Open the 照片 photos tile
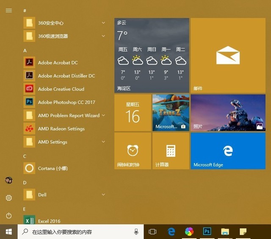This screenshot has height=239, width=271. (228, 113)
